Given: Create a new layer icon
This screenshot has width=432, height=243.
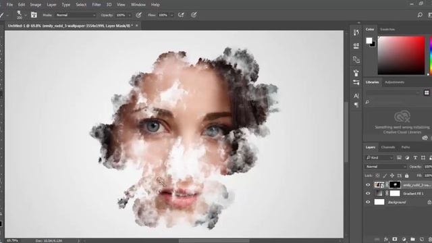Looking at the screenshot, I should click(x=421, y=239).
